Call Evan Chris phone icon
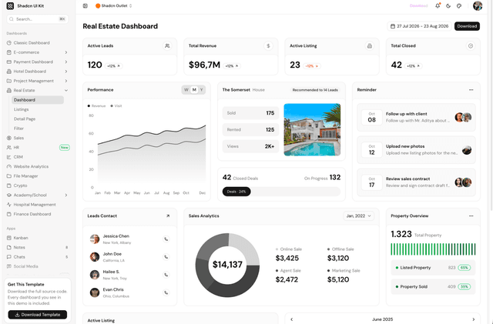Viewport: 493px width, 324px height. tap(166, 292)
